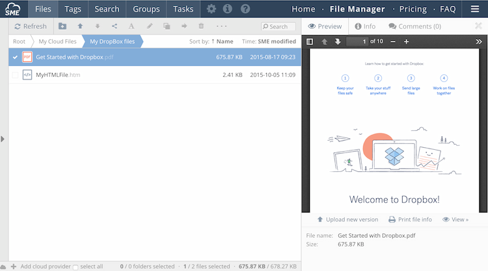Zoom in on the PDF preview
The width and height of the screenshot is (488, 271).
[406, 42]
